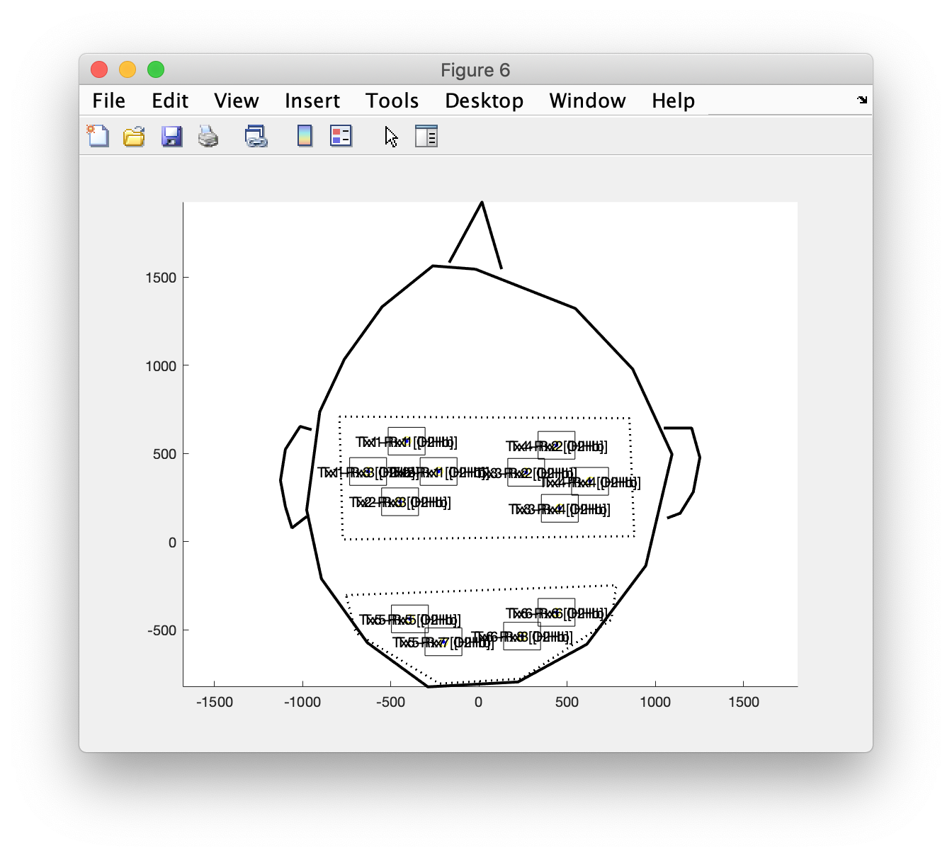Open the Desktop menu
Screen dimensions: 952x857
pos(484,101)
